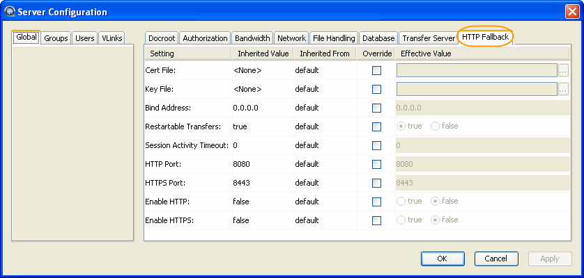Enable override for Restartable Transfers

pos(376,126)
